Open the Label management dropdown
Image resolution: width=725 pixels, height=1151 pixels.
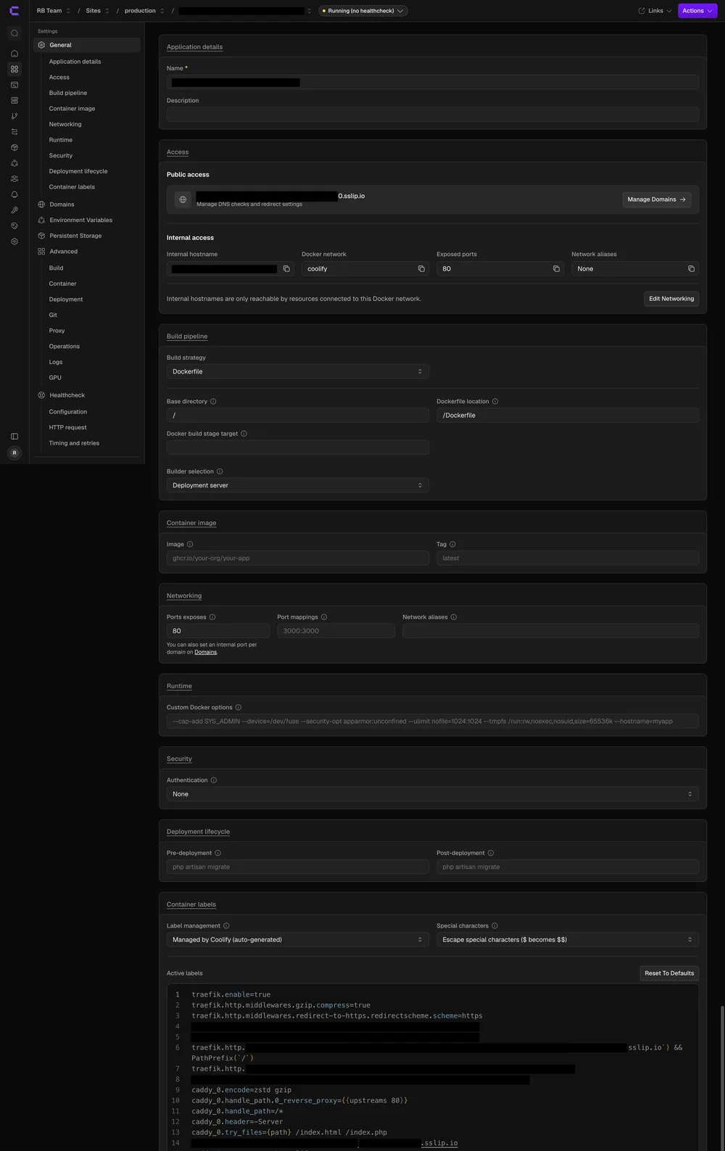297,940
